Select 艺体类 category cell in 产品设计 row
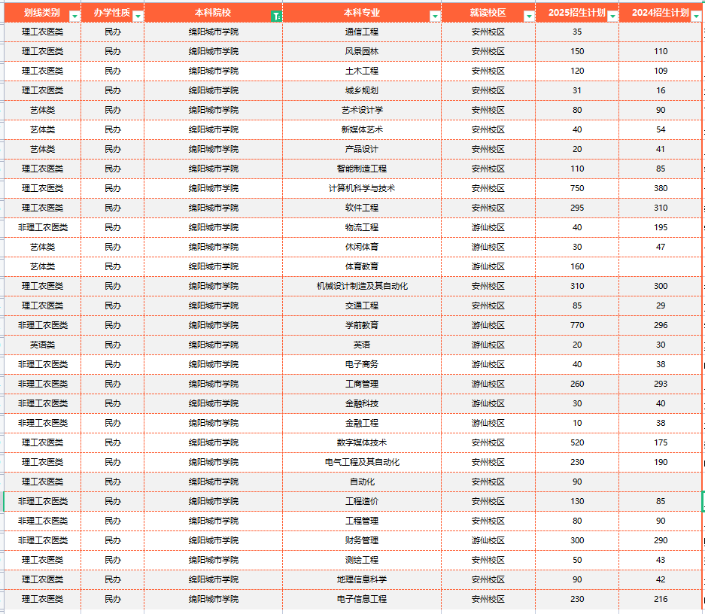 [43, 149]
